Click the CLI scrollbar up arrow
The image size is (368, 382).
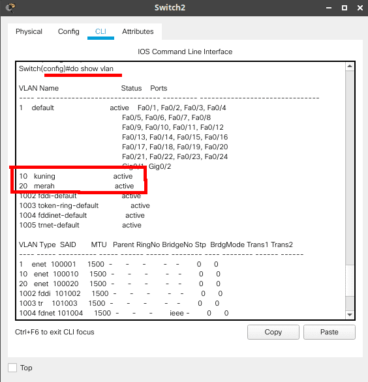point(350,66)
